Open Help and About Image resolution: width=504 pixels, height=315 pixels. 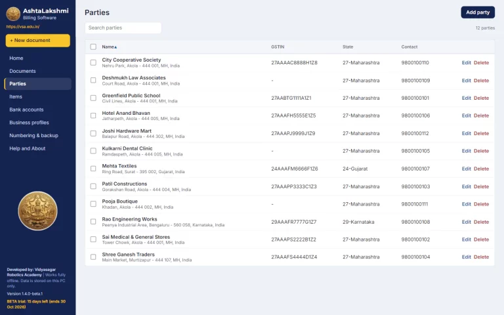click(38, 148)
